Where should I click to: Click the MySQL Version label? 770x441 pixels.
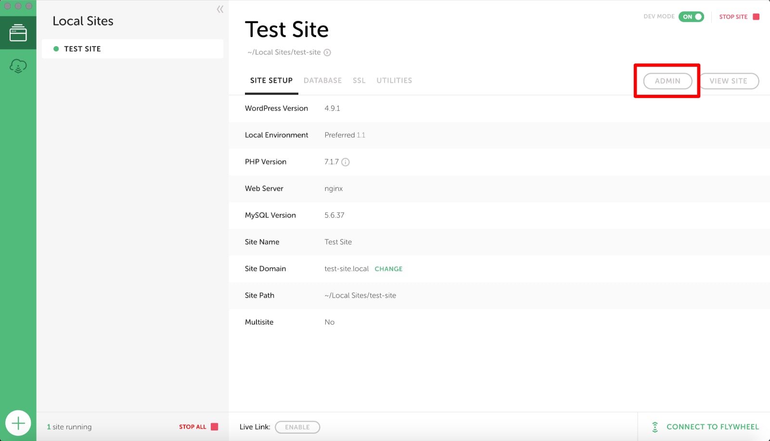tap(270, 215)
